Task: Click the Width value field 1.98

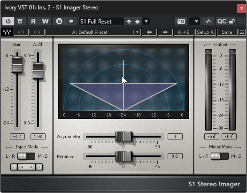Action: tap(38, 136)
